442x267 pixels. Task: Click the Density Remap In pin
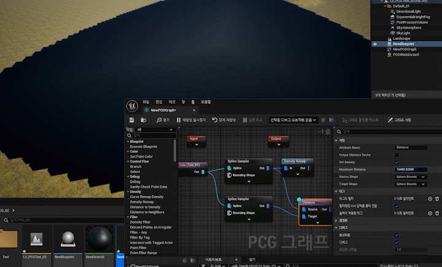286,168
